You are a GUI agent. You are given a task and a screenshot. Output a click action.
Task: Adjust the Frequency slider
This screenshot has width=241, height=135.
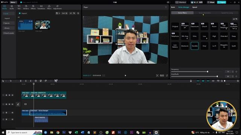pos(207,72)
